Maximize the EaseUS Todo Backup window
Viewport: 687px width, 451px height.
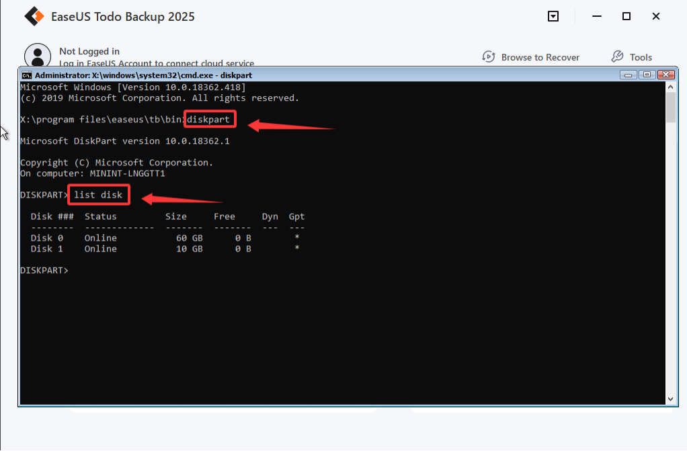(x=627, y=16)
